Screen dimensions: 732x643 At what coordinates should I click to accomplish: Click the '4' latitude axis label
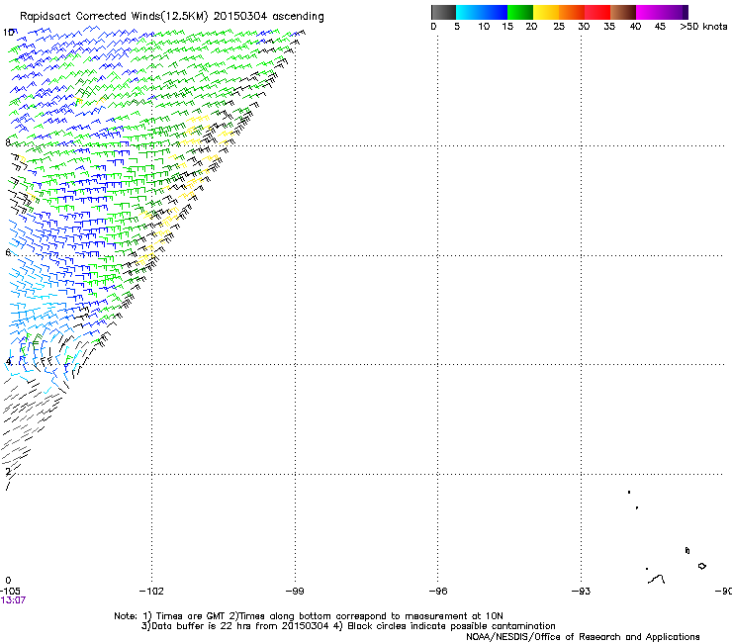8,362
